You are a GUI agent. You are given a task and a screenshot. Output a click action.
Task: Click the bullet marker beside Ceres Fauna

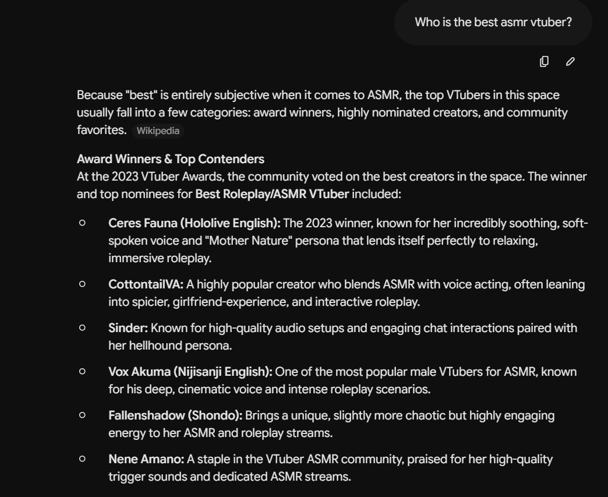click(x=82, y=223)
